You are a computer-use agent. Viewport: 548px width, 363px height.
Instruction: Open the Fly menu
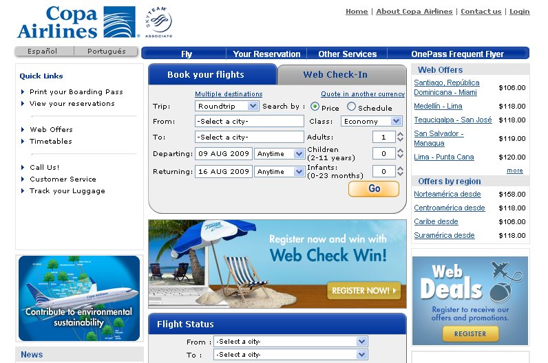click(187, 54)
